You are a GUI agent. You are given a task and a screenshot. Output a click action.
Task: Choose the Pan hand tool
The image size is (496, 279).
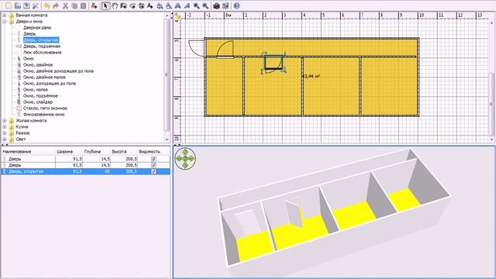115,5
